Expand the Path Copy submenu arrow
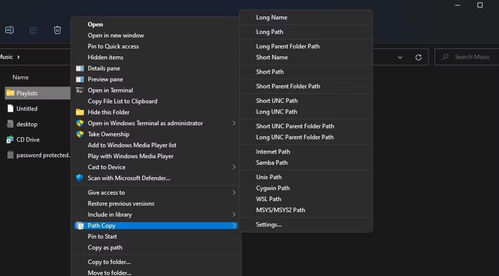 [234, 226]
